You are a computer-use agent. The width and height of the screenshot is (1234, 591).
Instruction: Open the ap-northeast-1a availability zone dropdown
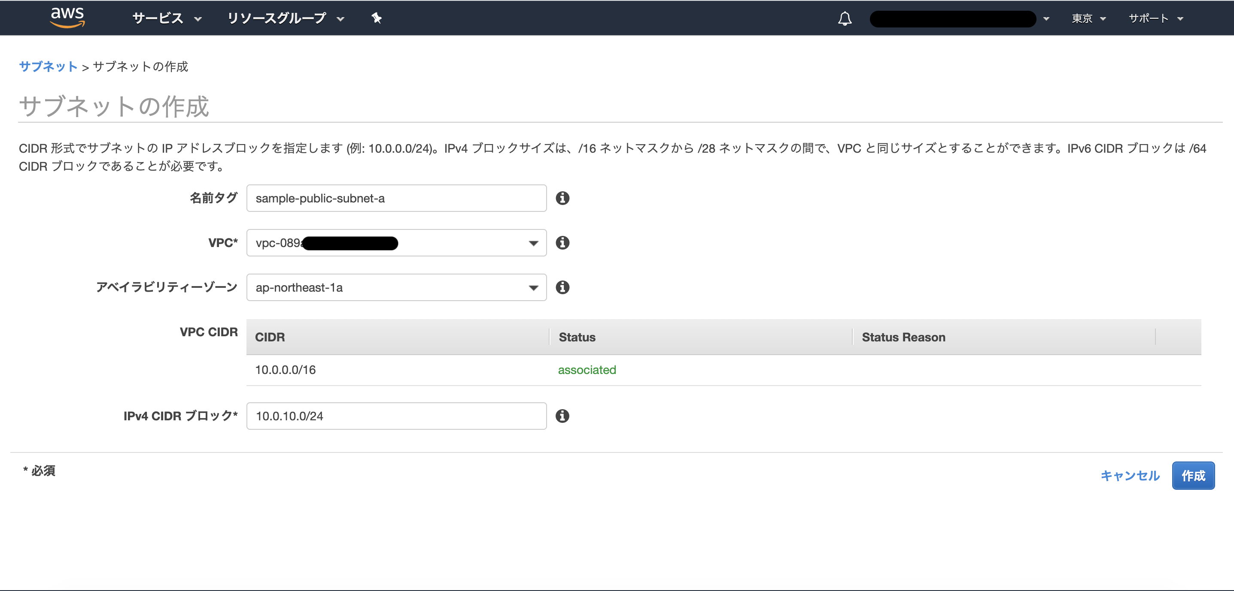396,287
